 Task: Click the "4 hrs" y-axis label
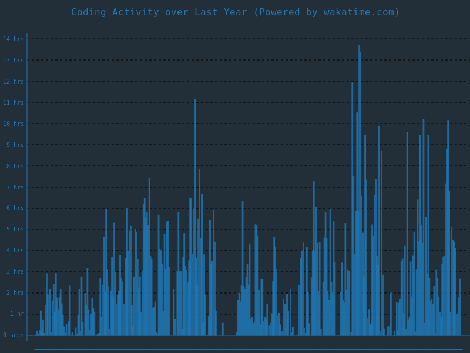(15, 251)
